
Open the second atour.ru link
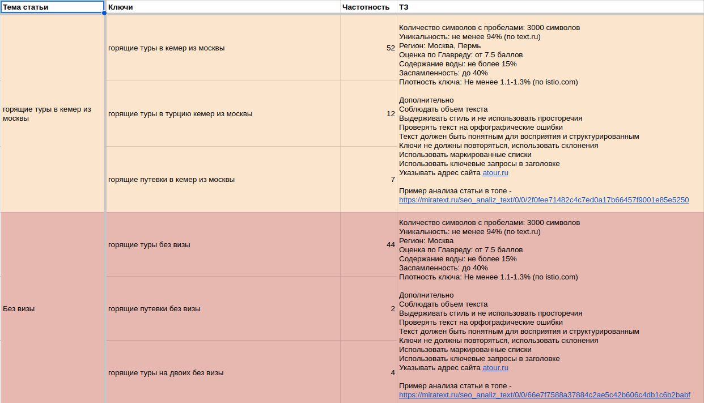[495, 368]
